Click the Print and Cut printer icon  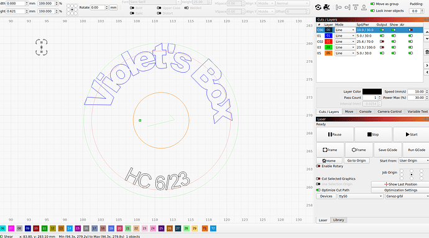(326, 7)
